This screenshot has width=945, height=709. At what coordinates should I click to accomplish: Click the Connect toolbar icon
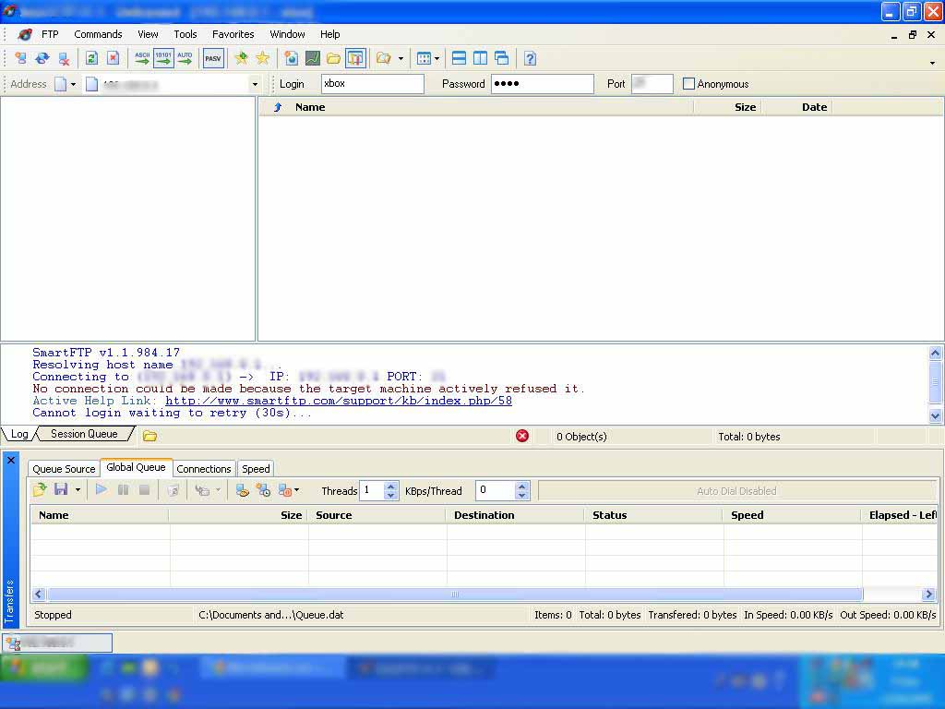(x=20, y=58)
